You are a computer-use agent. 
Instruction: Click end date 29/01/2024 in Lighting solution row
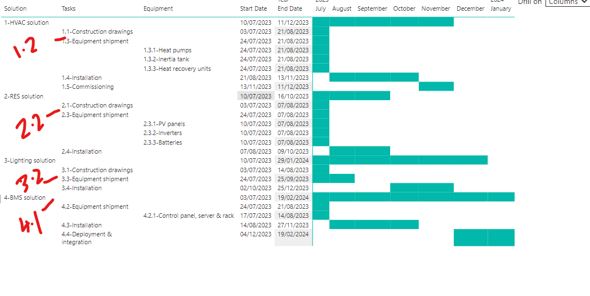pos(293,160)
